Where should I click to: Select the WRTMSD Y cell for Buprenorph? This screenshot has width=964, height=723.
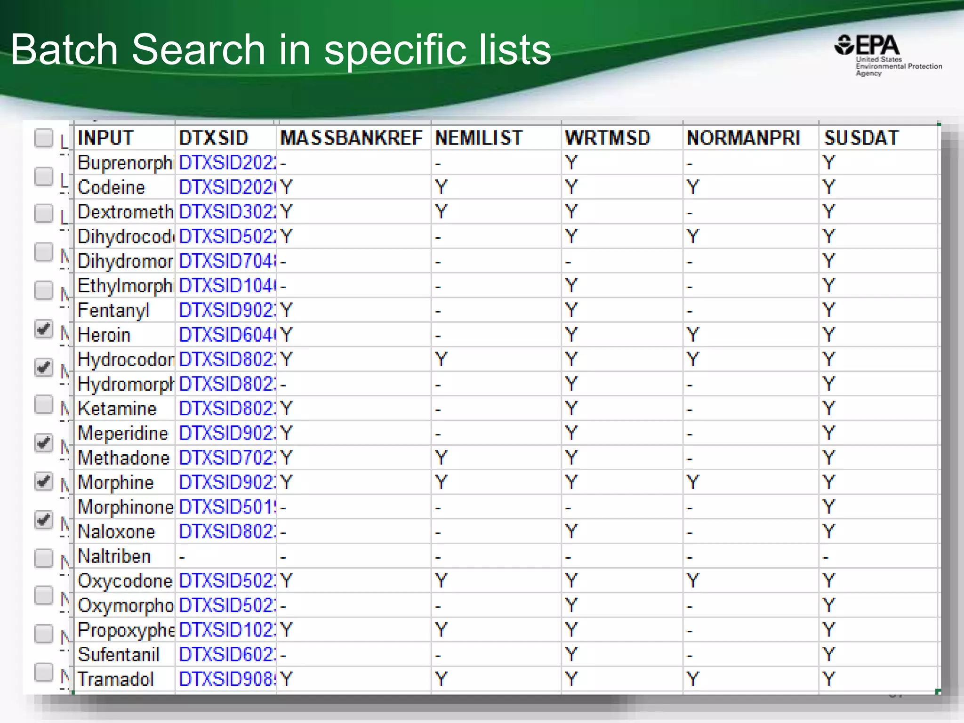(622, 163)
